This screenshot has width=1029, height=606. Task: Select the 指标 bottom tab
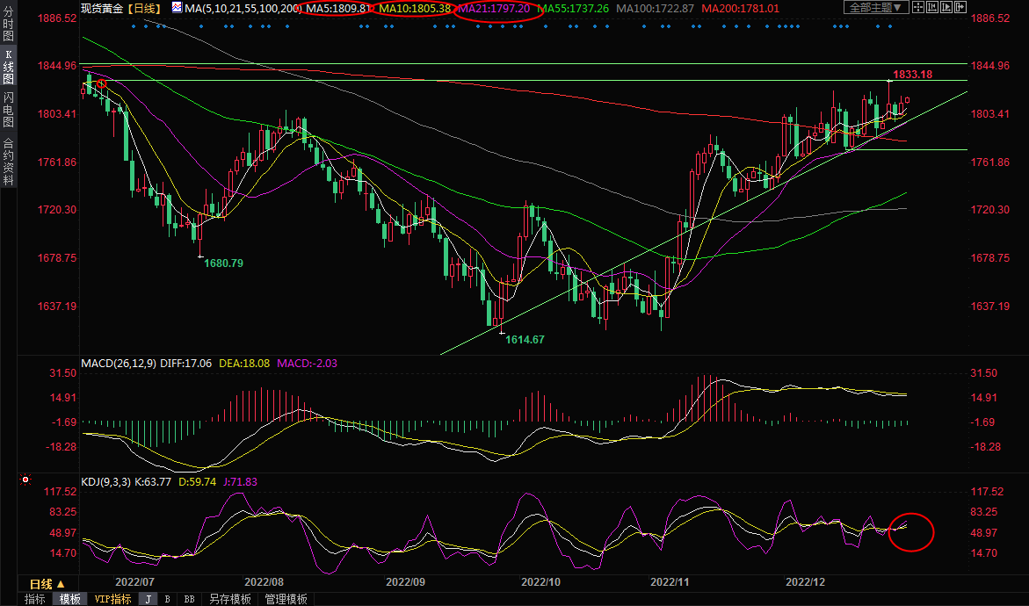[35, 599]
